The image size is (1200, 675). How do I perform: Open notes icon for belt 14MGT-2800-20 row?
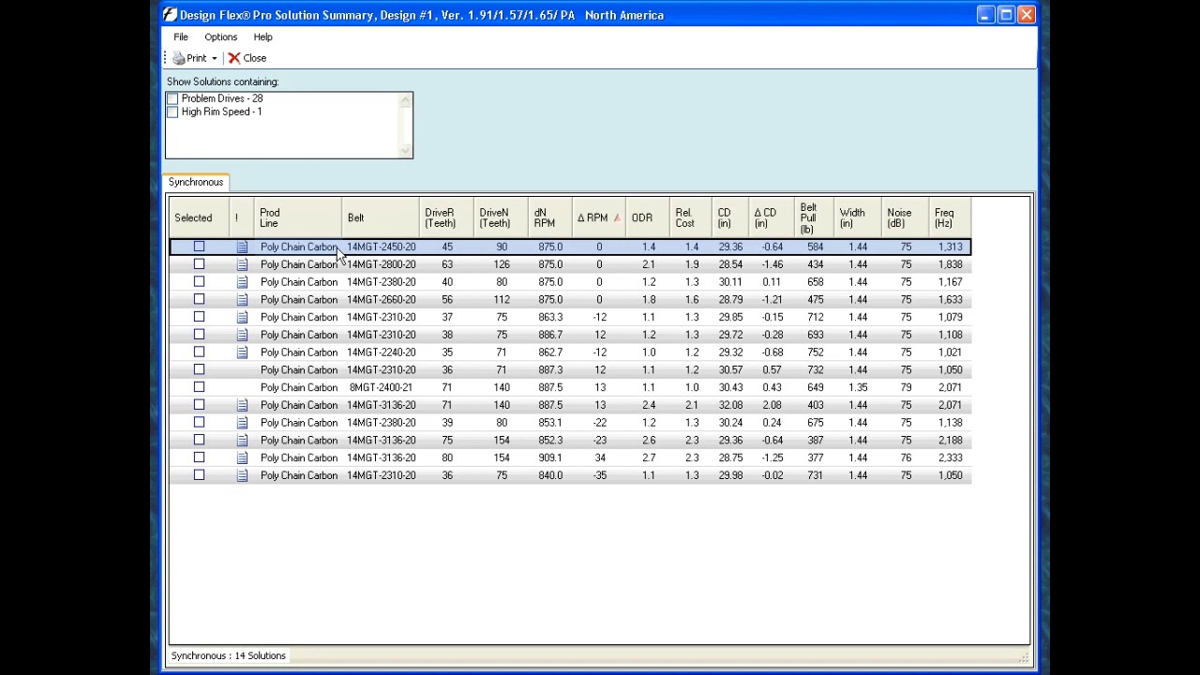point(242,264)
